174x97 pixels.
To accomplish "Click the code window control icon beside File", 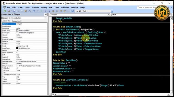I will point(4,7).
